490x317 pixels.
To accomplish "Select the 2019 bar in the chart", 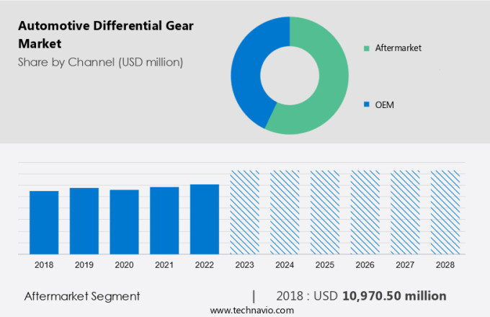I will coord(84,221).
